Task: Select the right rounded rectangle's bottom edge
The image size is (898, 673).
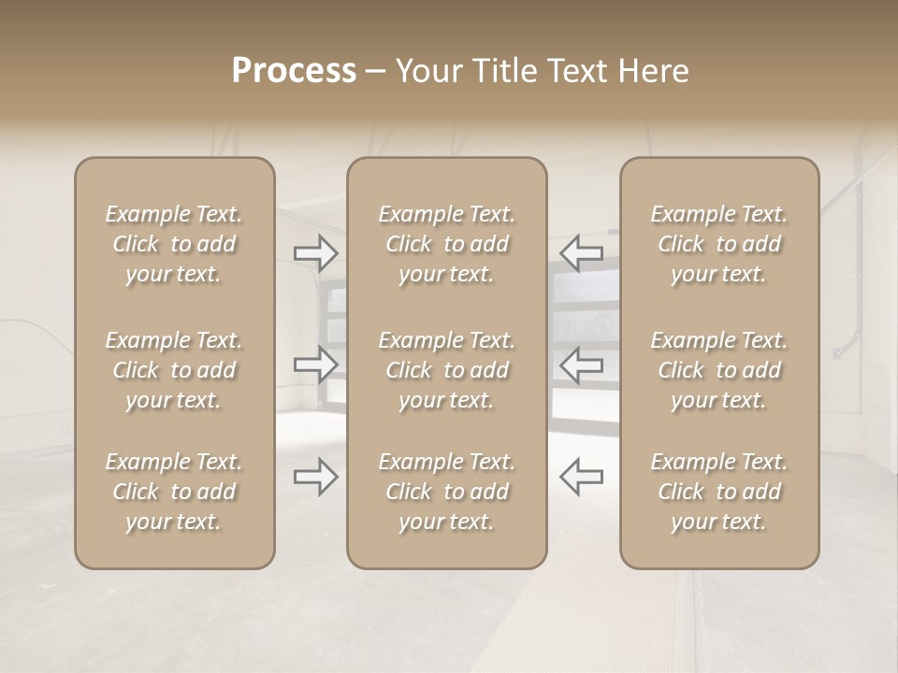Action: point(719,567)
